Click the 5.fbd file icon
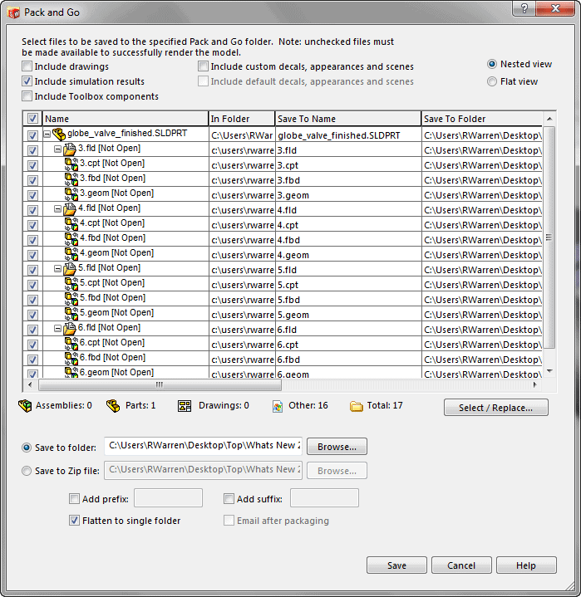This screenshot has height=597, width=581. click(71, 298)
